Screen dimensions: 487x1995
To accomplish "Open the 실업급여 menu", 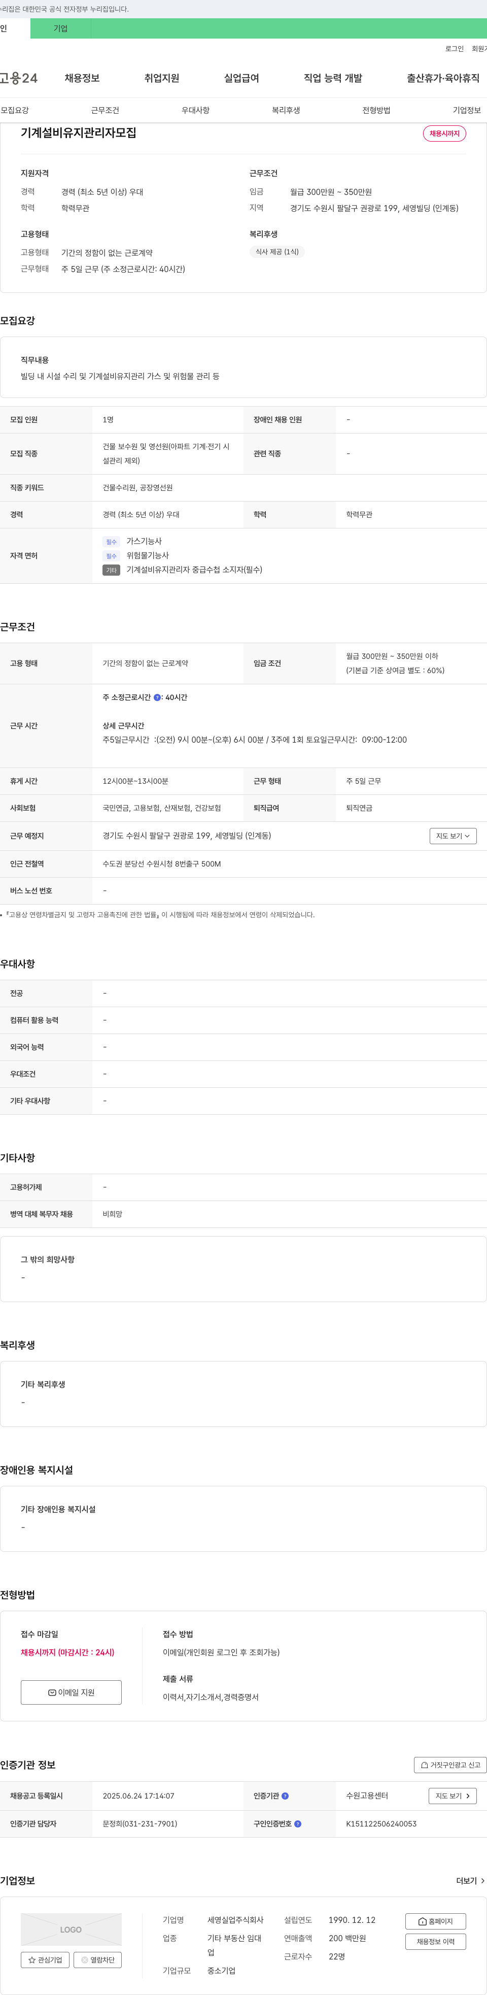I will click(x=241, y=78).
